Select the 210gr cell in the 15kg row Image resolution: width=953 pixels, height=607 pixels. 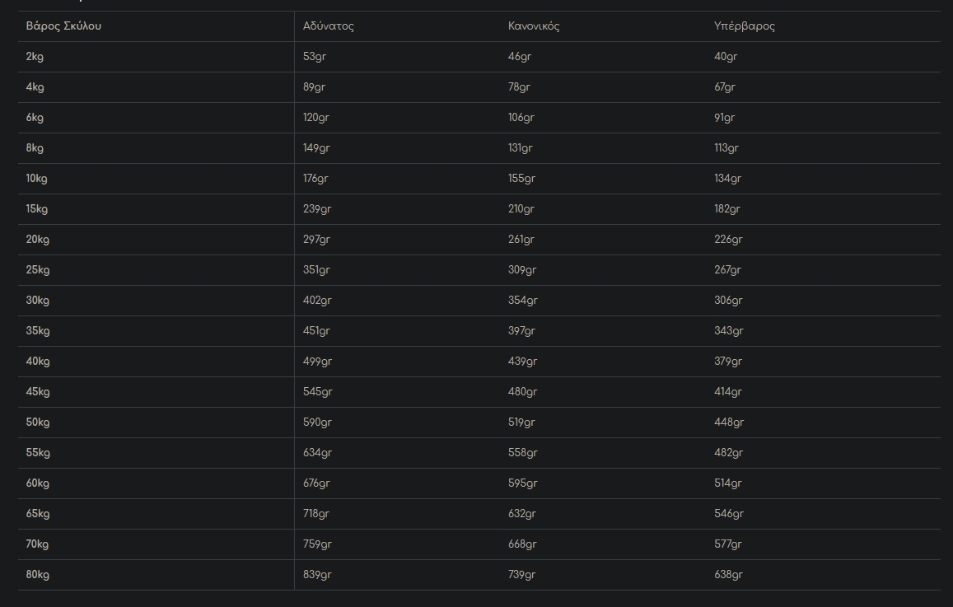521,209
